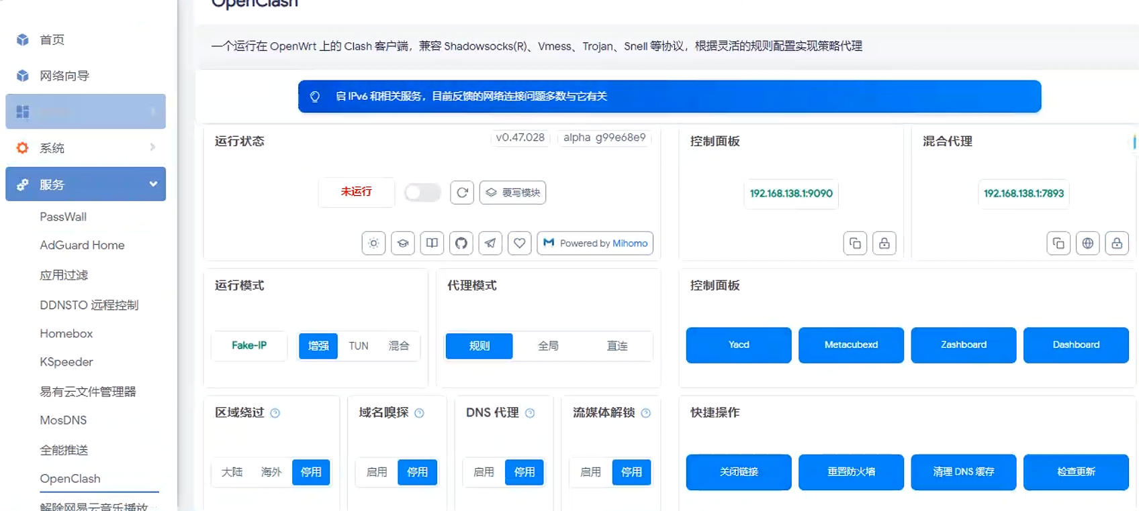Screen dimensions: 1139x511
Task: Open the book documentation icon
Action: (432, 243)
